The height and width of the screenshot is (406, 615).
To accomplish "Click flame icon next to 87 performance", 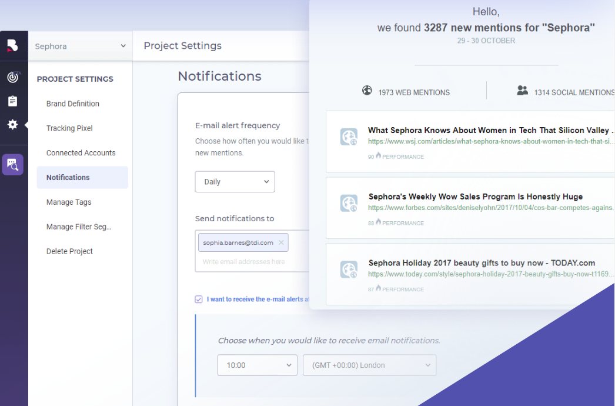I will pos(379,288).
